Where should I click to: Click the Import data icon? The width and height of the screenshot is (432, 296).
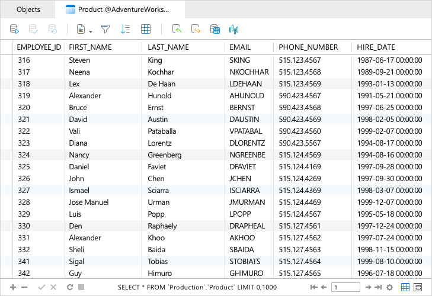[177, 29]
